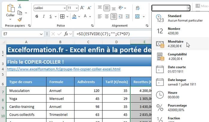Click the Coller paste icon
The height and width of the screenshot is (122, 209).
pyautogui.click(x=11, y=8)
